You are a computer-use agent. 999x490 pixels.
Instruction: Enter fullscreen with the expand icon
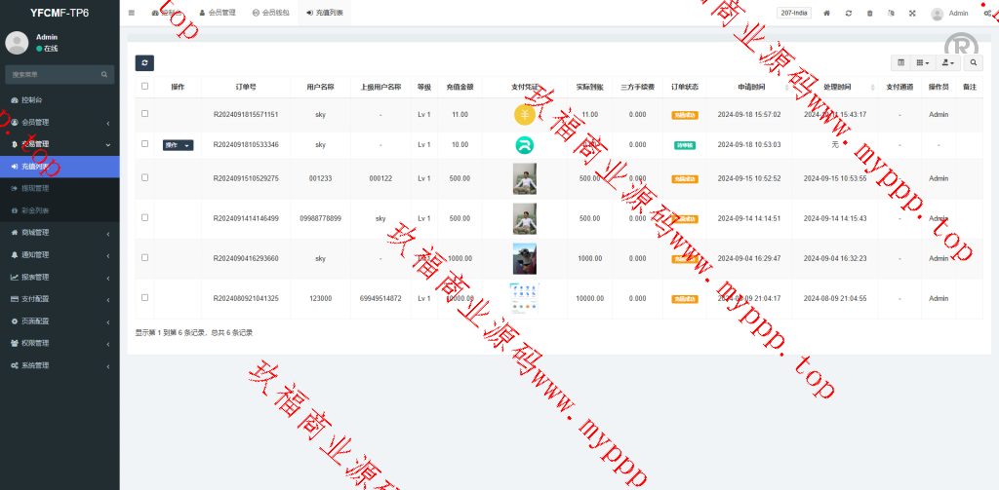pos(912,14)
